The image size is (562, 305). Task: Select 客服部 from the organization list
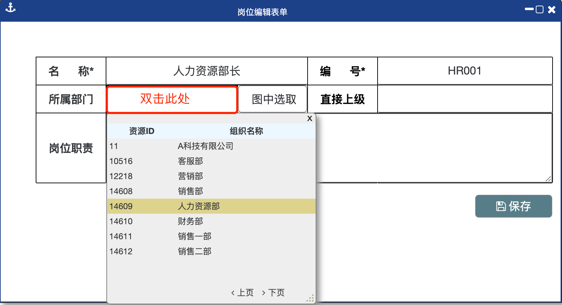coord(211,161)
